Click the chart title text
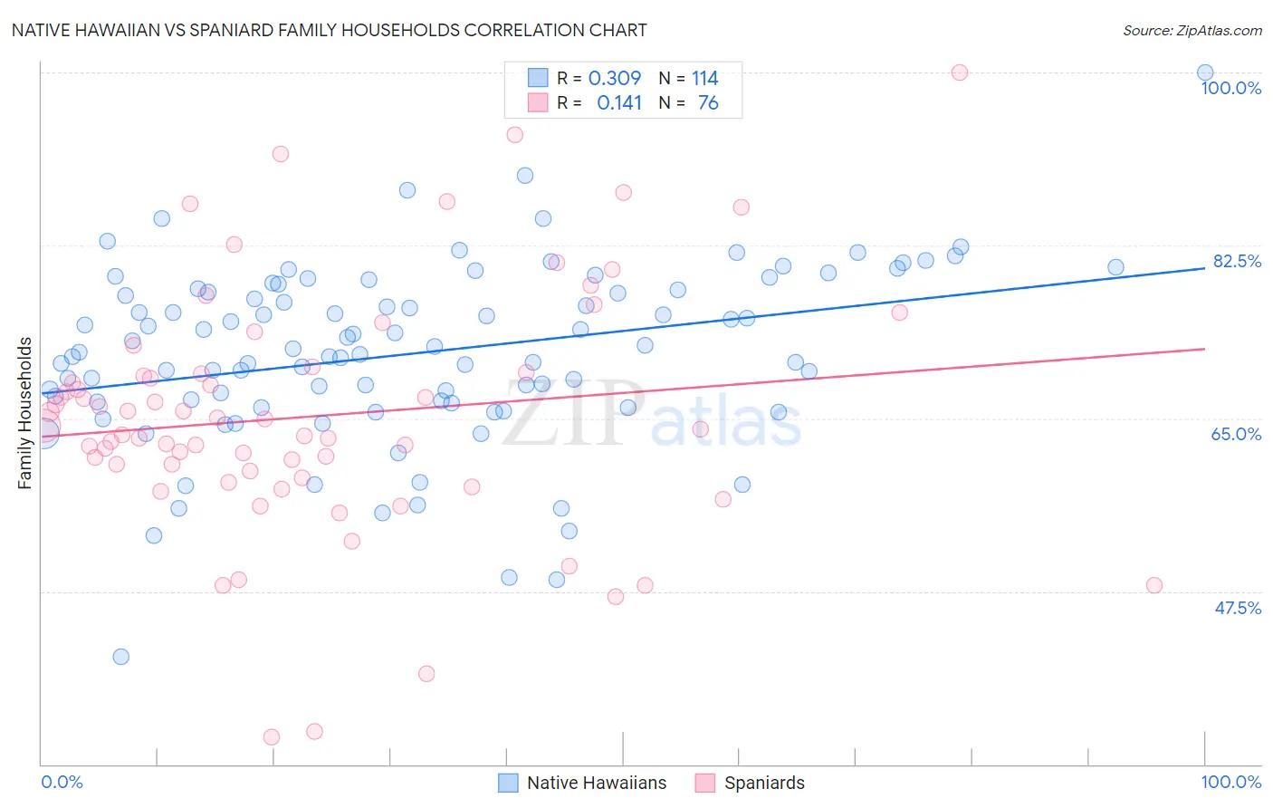 coord(330,30)
